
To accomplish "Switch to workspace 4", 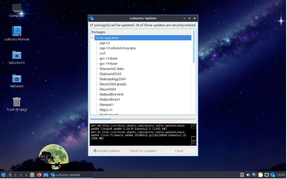I will point(26,175).
